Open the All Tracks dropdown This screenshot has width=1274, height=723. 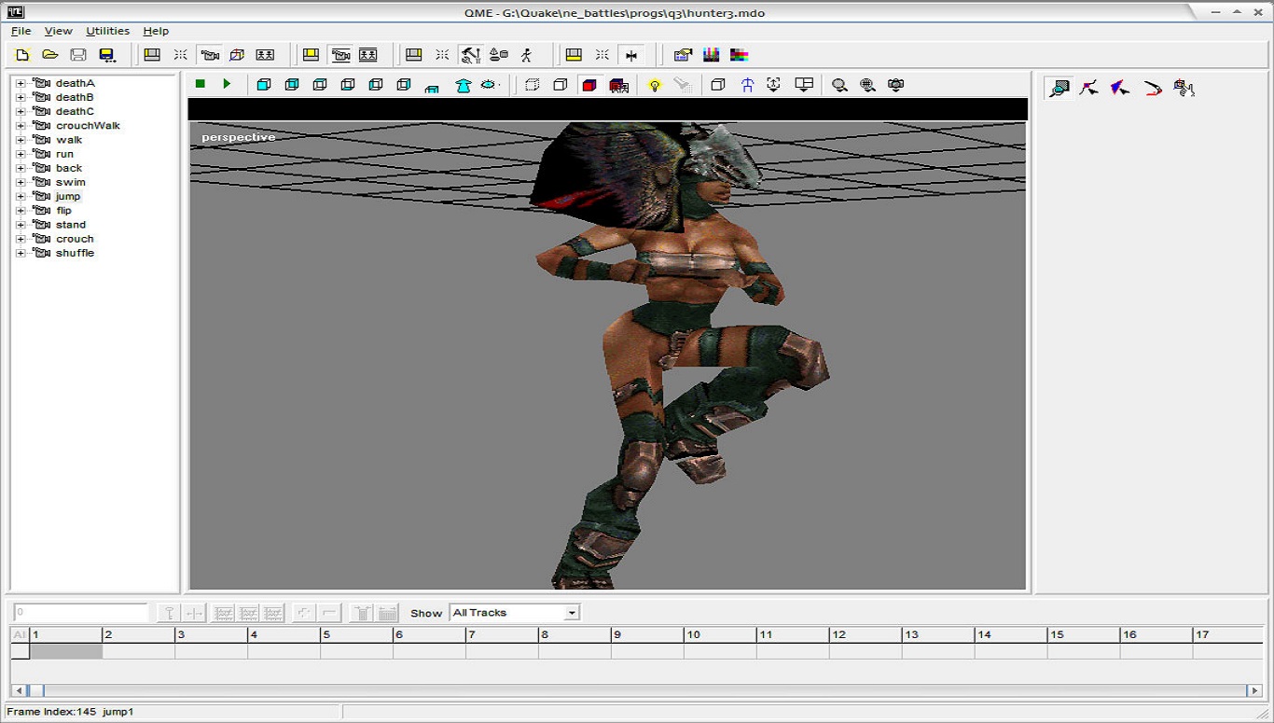pyautogui.click(x=572, y=613)
